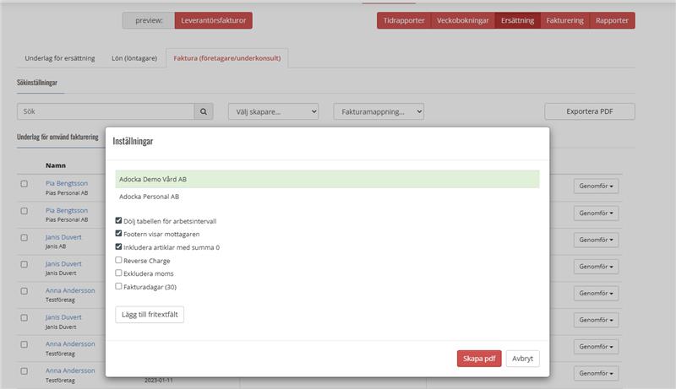The image size is (676, 389).
Task: Select company 'Adocka Demo Vård AB'
Action: click(x=327, y=179)
